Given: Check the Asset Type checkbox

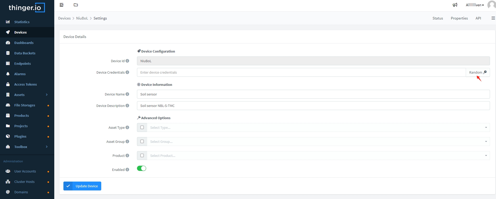Looking at the screenshot, I should pos(142,127).
